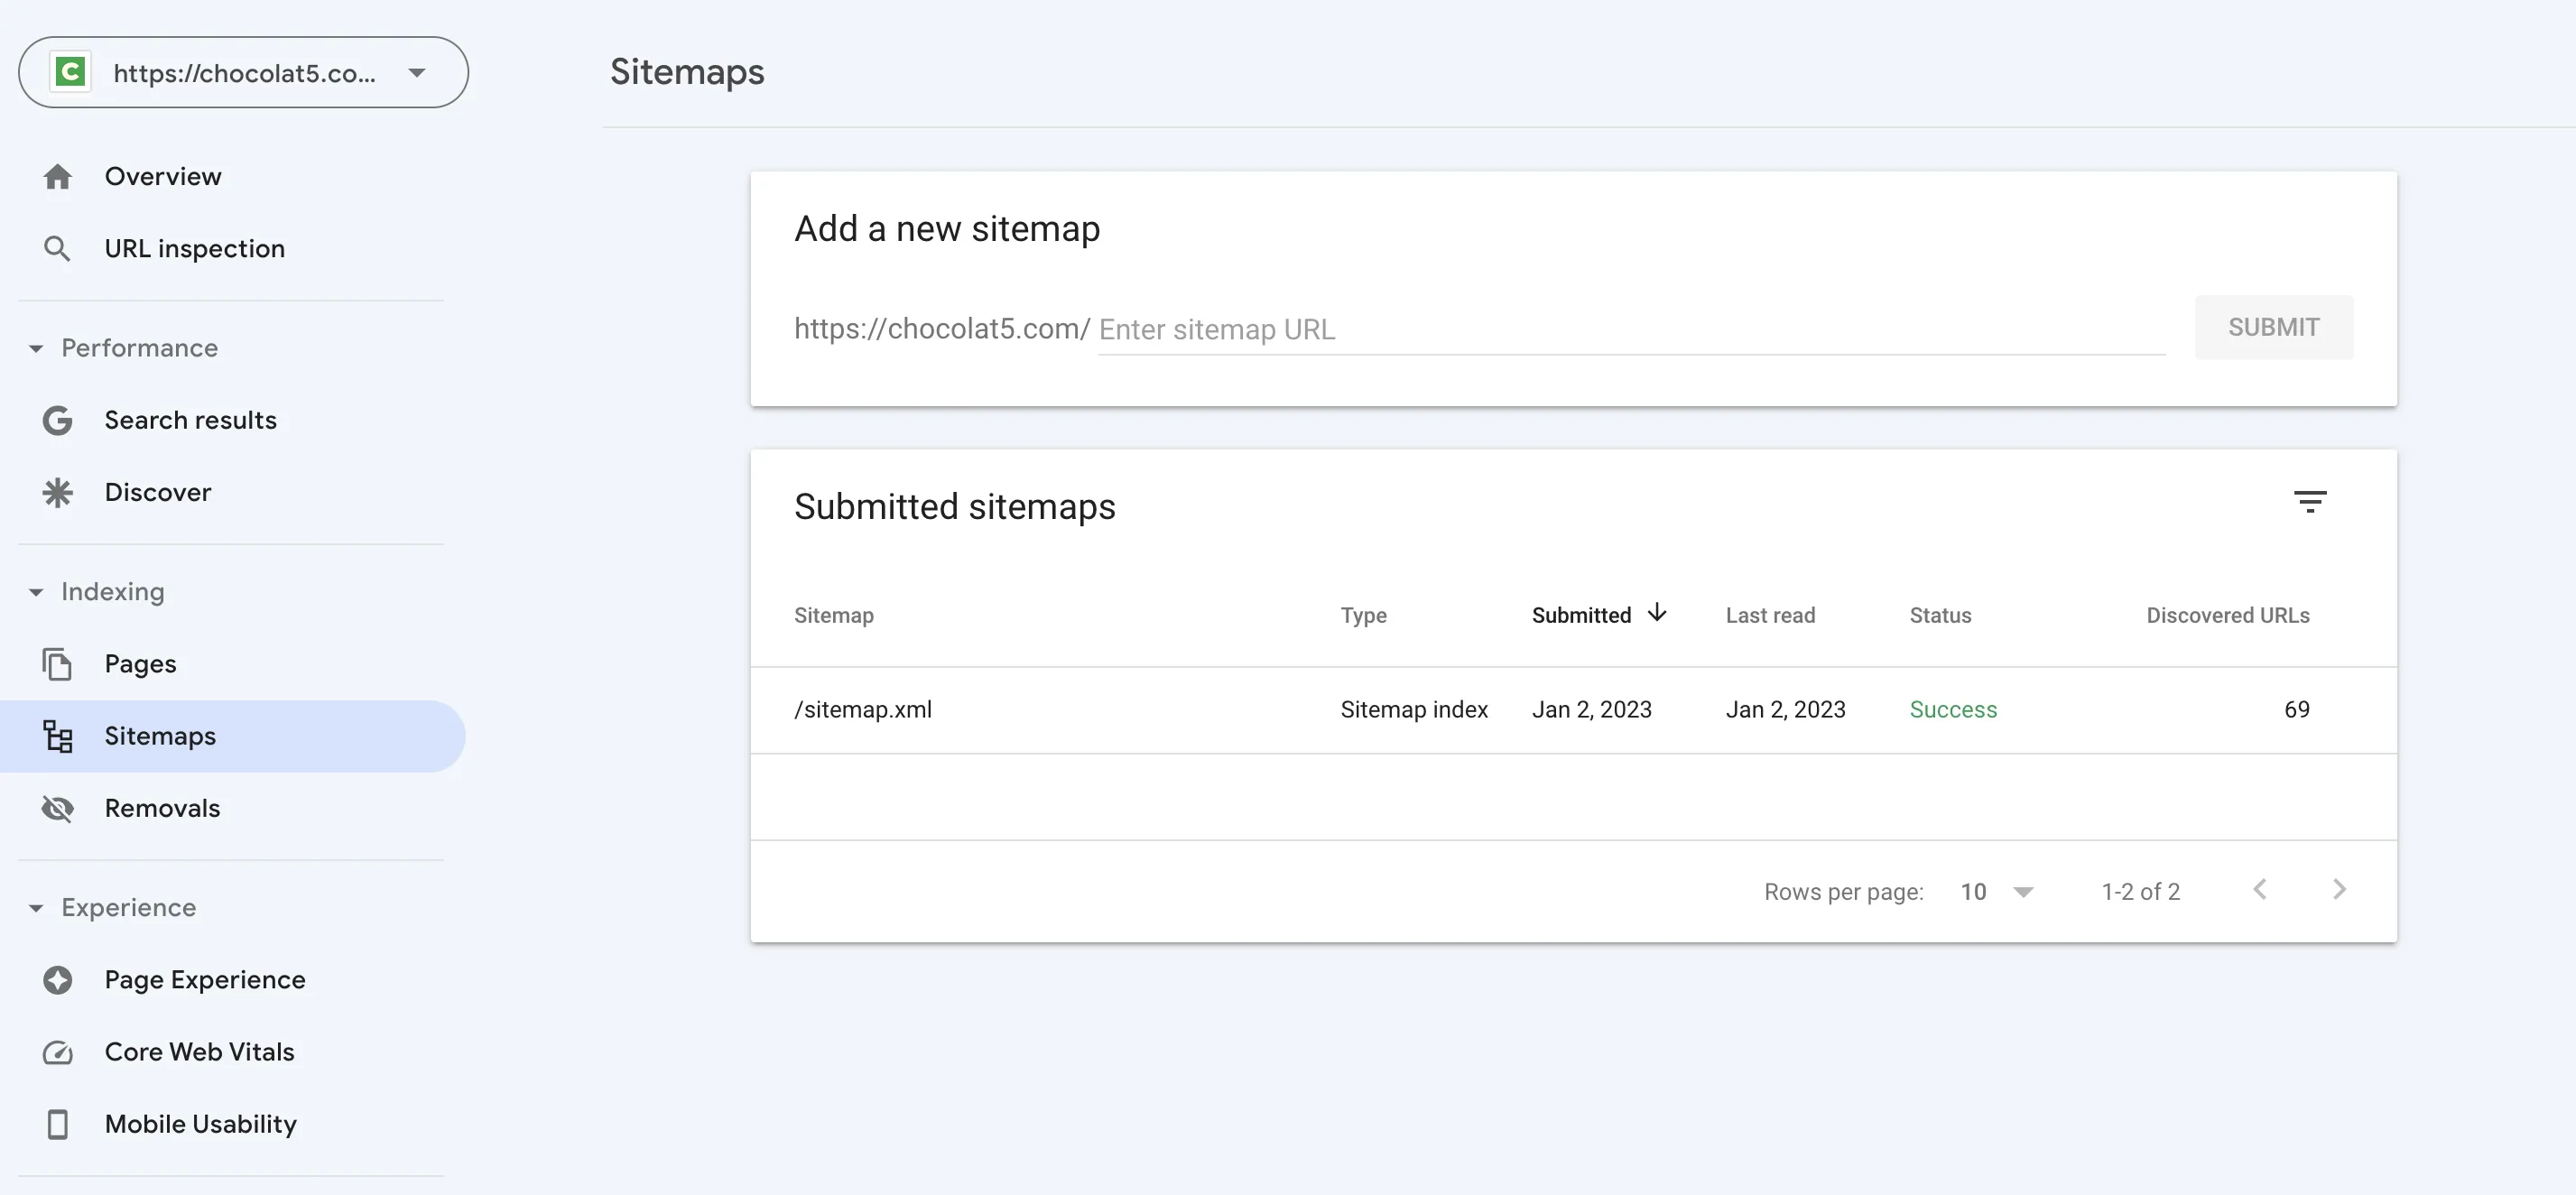This screenshot has width=2576, height=1195.
Task: Click the Google G Search results icon
Action: point(57,421)
